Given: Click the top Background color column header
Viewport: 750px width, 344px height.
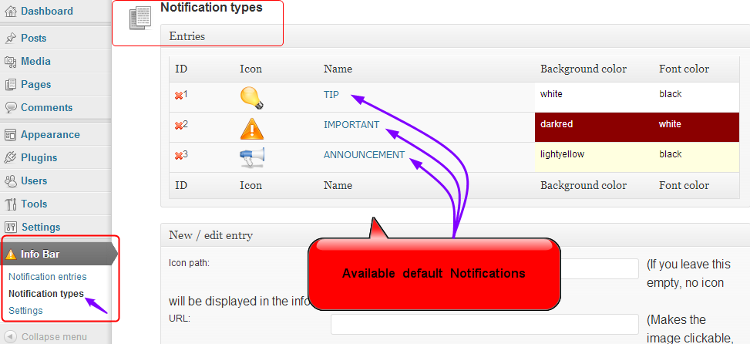Looking at the screenshot, I should pos(584,69).
